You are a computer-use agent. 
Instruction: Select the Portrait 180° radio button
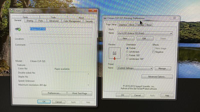tap(127, 55)
